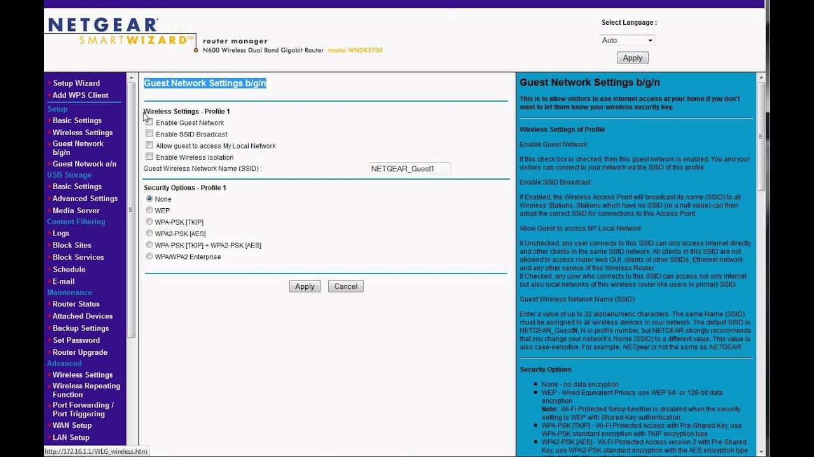Click the help panel scrollbar thumb

pos(761,135)
